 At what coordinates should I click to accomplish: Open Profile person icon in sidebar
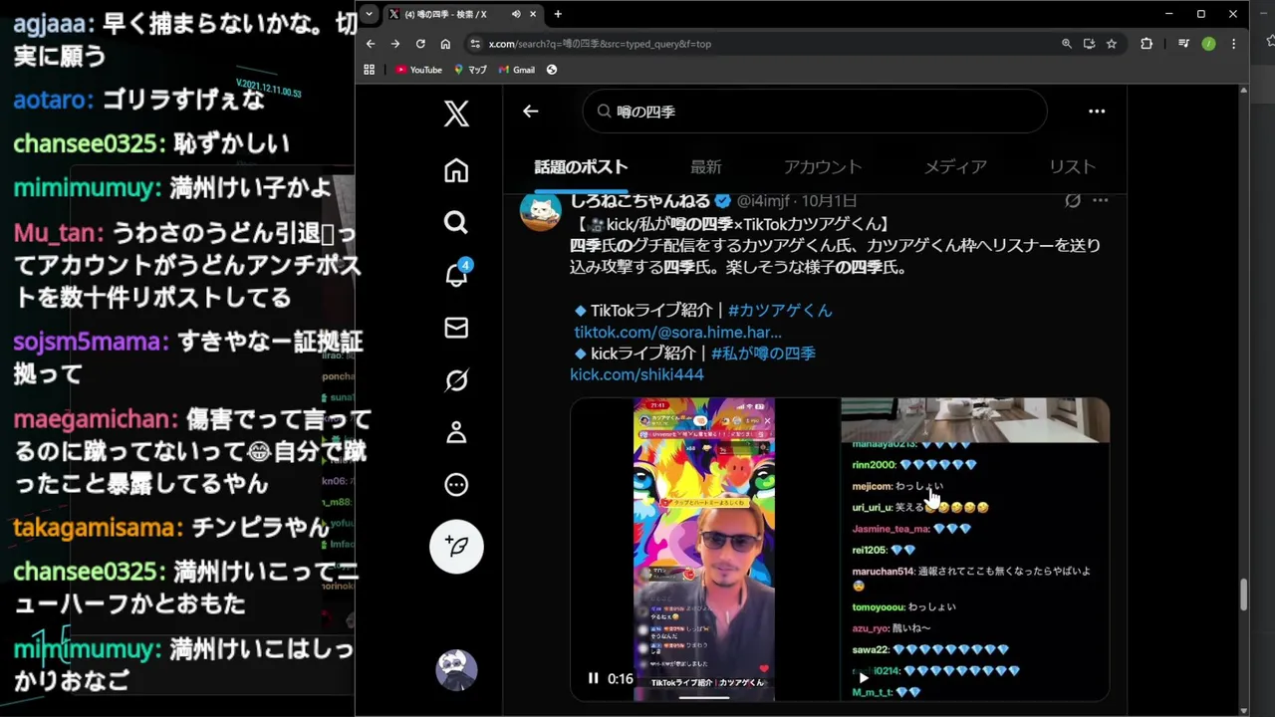tap(456, 432)
